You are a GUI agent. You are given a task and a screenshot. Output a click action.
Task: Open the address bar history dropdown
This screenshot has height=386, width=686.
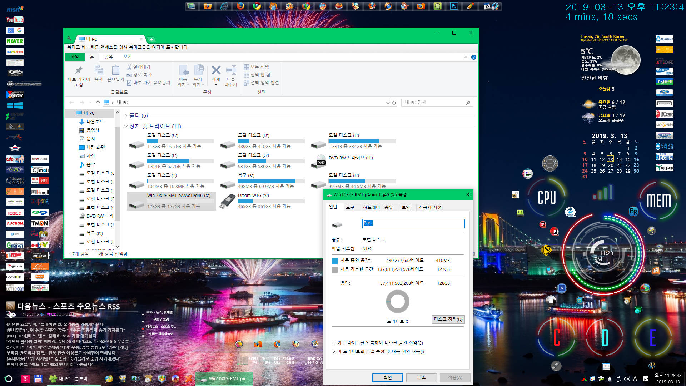pyautogui.click(x=388, y=103)
